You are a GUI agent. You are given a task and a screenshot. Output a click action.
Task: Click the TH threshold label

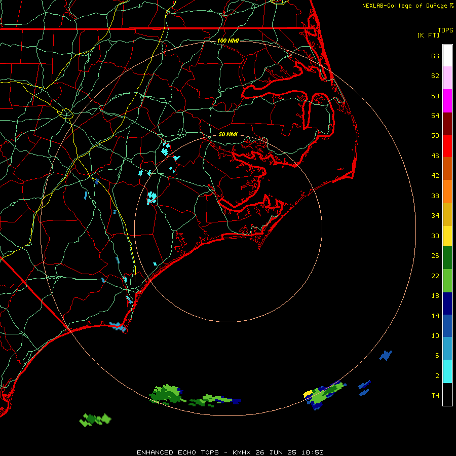435,395
